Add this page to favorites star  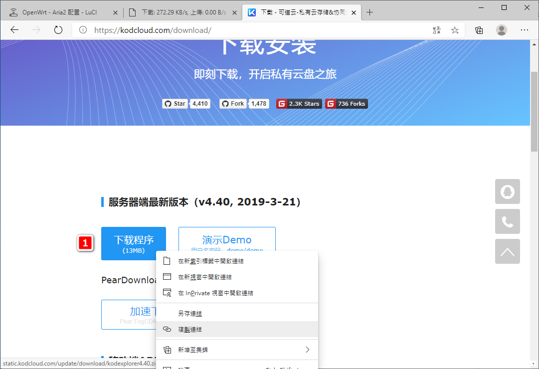(x=455, y=30)
